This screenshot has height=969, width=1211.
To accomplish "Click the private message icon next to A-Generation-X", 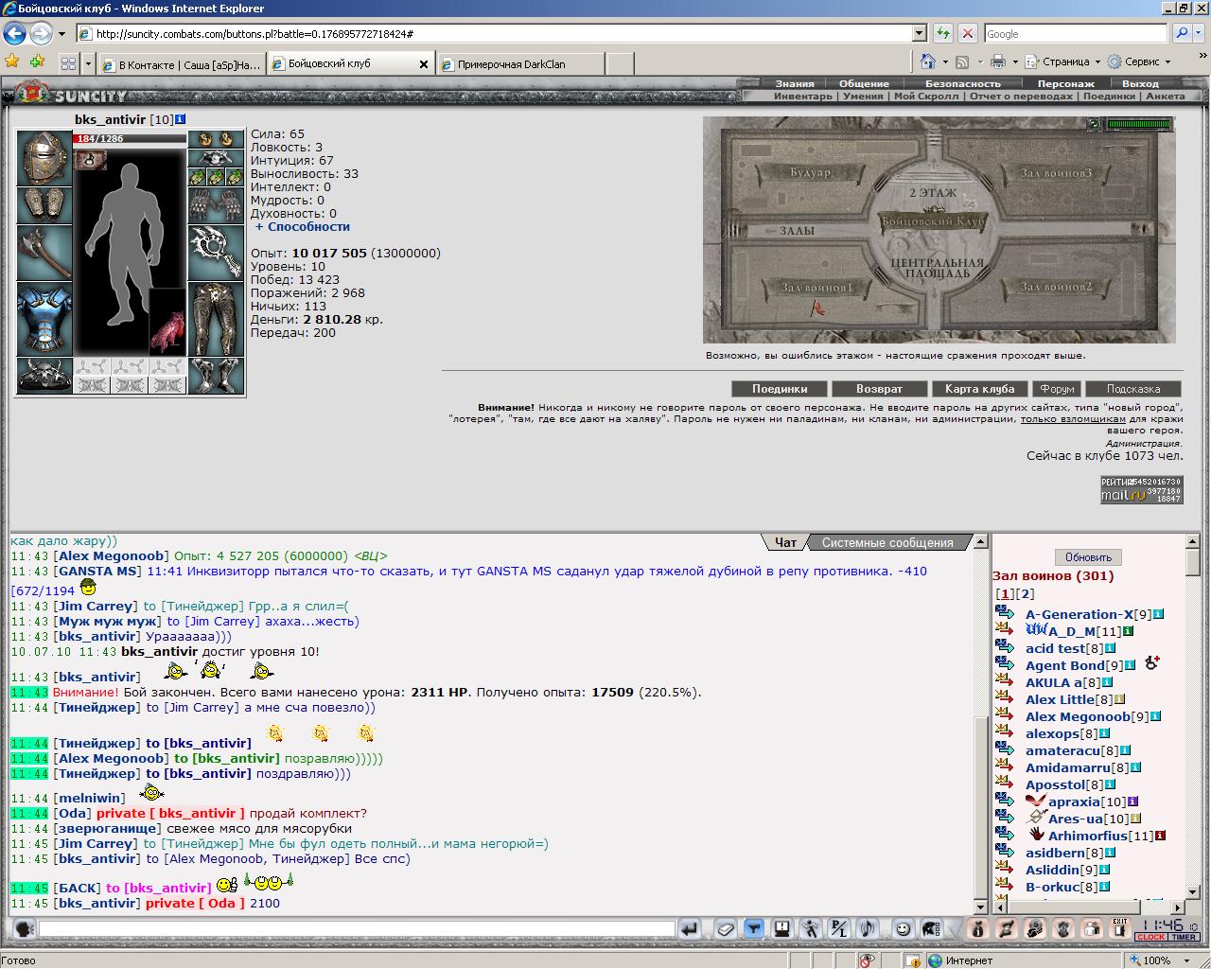I will click(x=1005, y=613).
